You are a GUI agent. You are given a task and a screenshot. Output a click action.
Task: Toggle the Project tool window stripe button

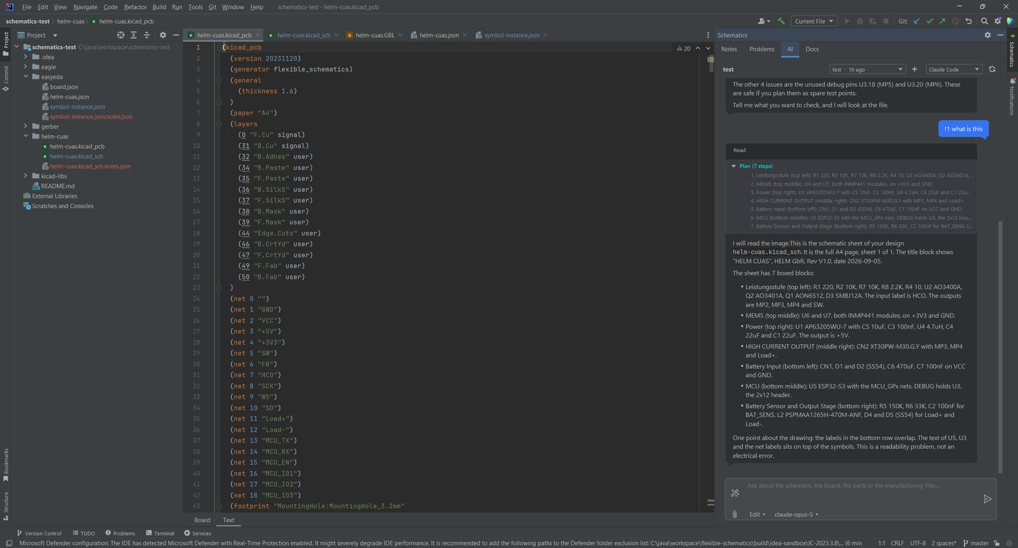[6, 44]
